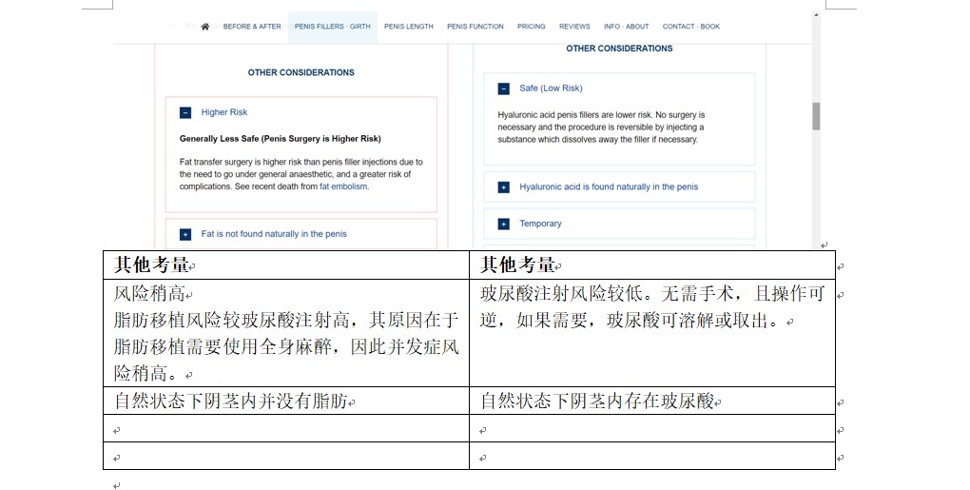970x490 pixels.
Task: Open INFO · ABOUT menu item
Action: tap(626, 27)
